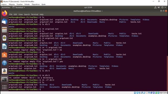Viewport: 168px width, 94px height.
Task: Open the volume icon in top bar
Action: [159, 8]
